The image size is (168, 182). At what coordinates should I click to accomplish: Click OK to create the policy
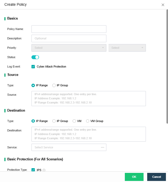pyautogui.click(x=134, y=177)
